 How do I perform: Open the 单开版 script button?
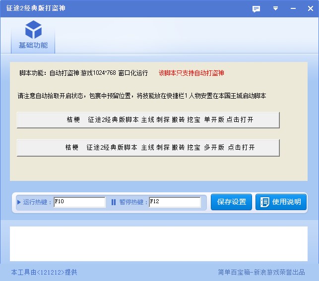click(x=148, y=120)
